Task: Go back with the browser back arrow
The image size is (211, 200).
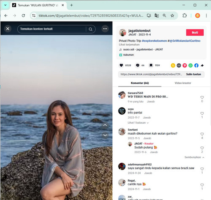Action: 6,16
